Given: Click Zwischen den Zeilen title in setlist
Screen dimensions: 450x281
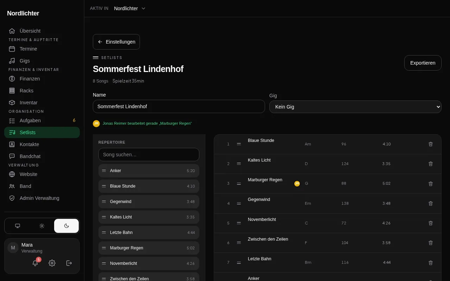Looking at the screenshot, I should point(268,239).
